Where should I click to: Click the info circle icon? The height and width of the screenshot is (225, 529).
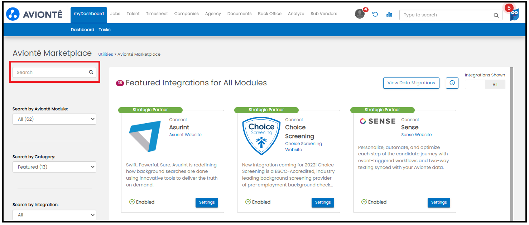(452, 83)
